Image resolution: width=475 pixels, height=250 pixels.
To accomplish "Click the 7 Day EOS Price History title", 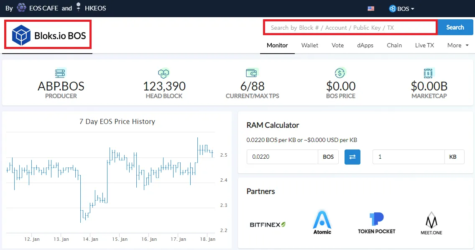I will 117,122.
